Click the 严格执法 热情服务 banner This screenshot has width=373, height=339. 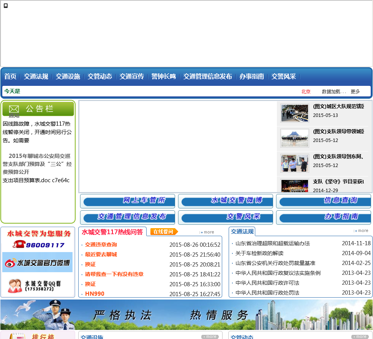click(186, 315)
